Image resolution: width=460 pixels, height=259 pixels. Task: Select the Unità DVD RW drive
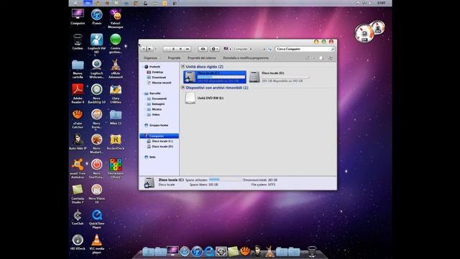[x=204, y=98]
